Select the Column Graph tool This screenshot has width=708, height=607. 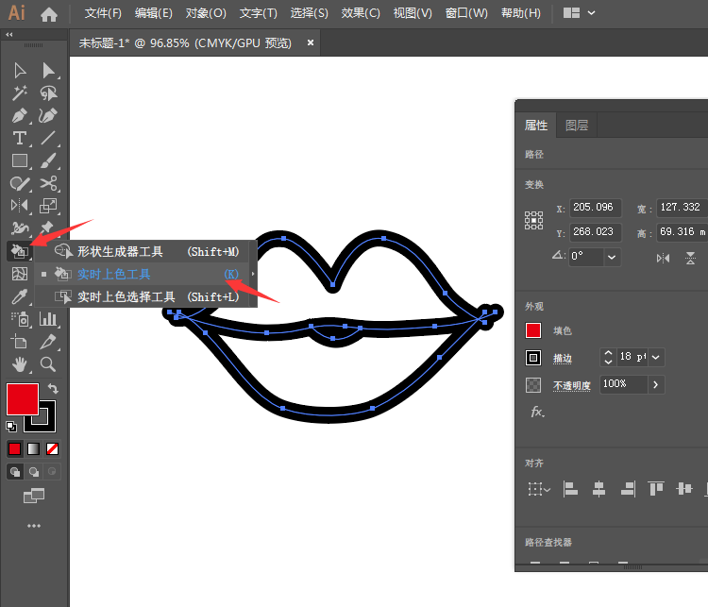point(48,319)
